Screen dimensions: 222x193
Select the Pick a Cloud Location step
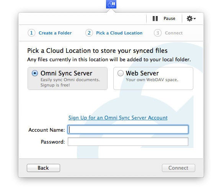point(119,33)
